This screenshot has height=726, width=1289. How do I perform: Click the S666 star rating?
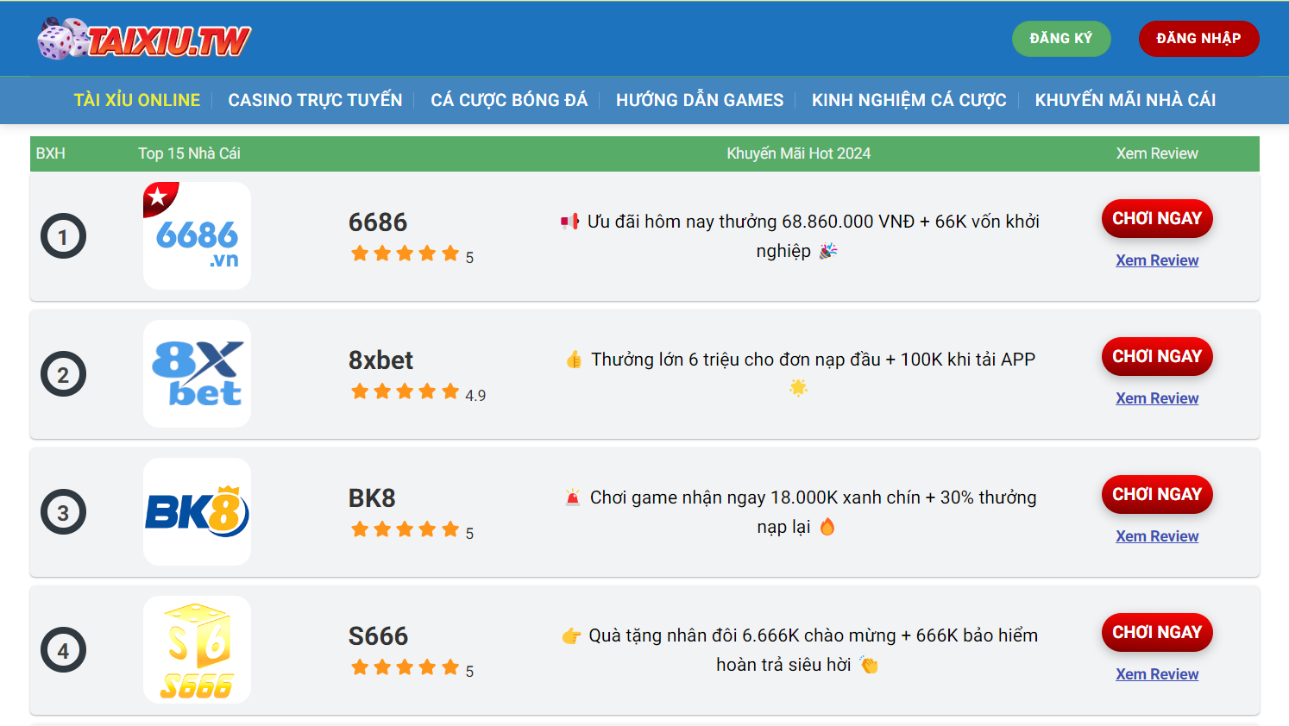[406, 667]
